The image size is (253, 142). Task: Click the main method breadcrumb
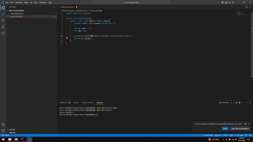coord(96,11)
